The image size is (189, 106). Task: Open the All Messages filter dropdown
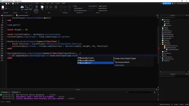tap(5, 92)
